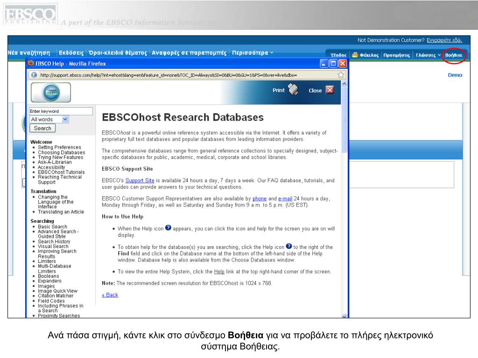Click the Βοήθεια help link
The image size is (478, 358).
pos(454,55)
